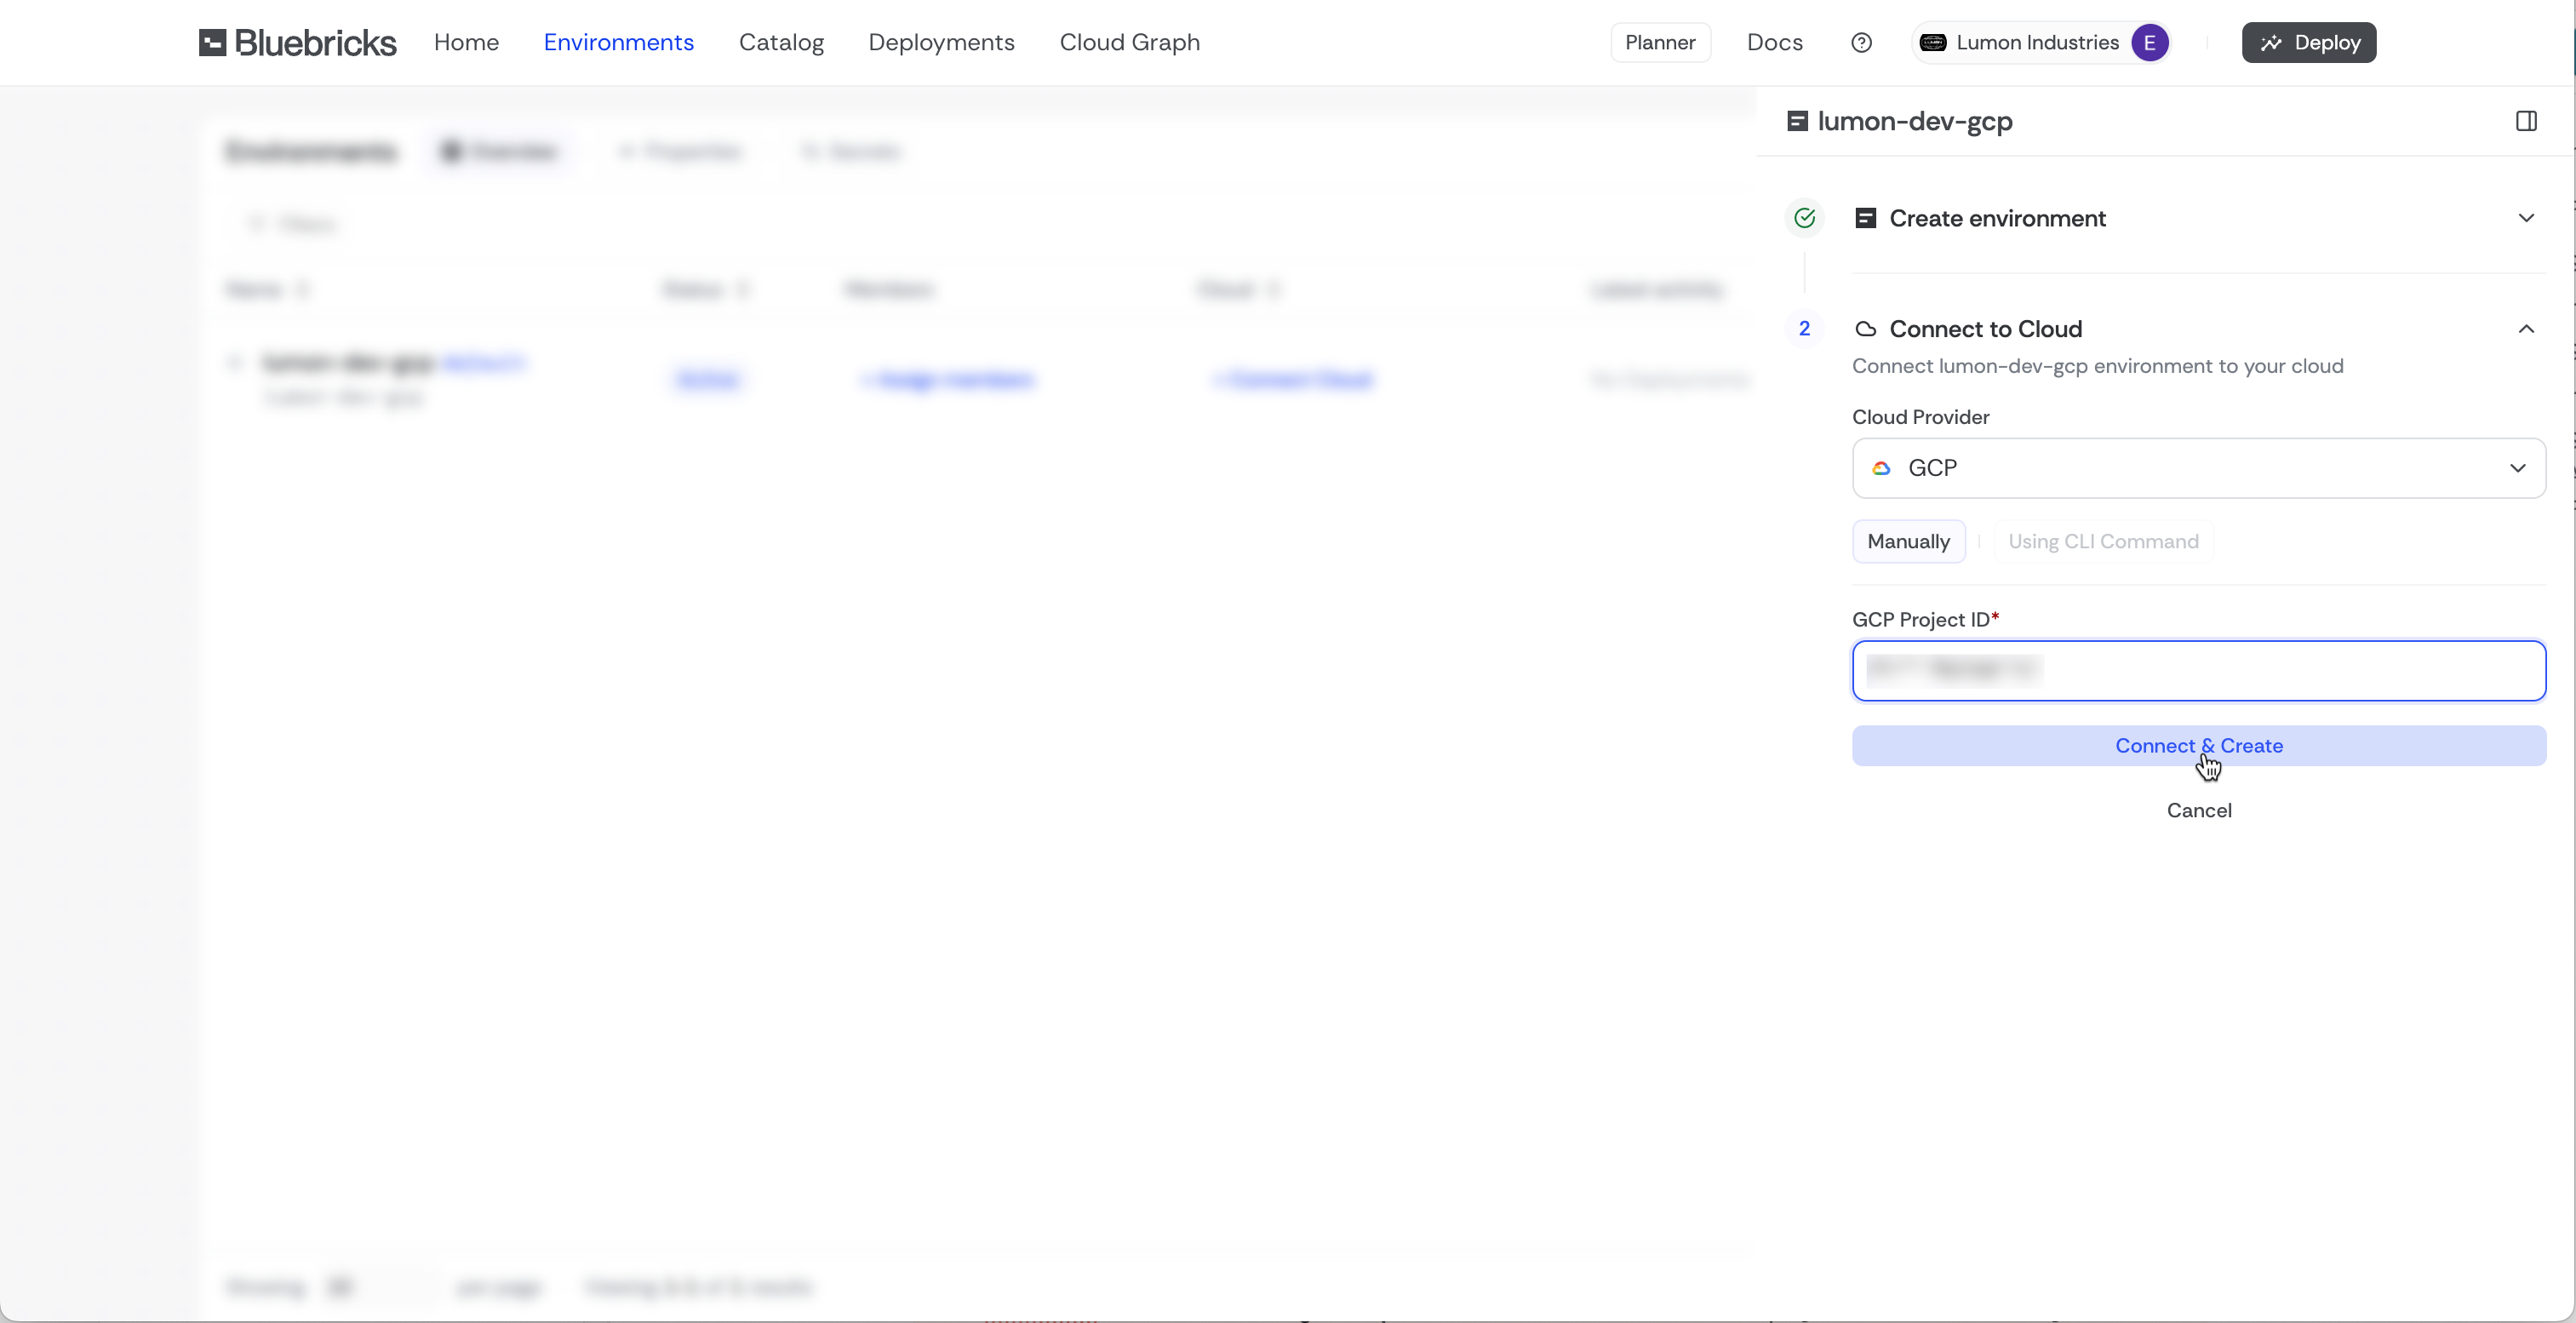
Task: Open the Cloud Provider GCP dropdown
Action: tap(2198, 468)
